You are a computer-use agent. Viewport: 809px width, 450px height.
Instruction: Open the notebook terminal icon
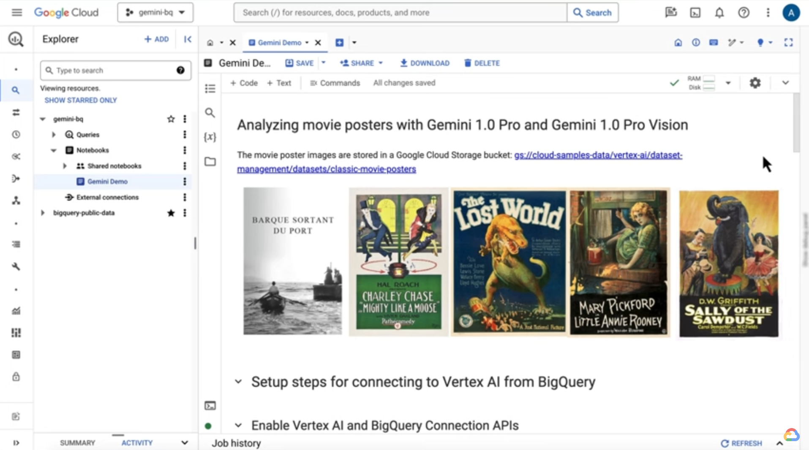pyautogui.click(x=210, y=406)
